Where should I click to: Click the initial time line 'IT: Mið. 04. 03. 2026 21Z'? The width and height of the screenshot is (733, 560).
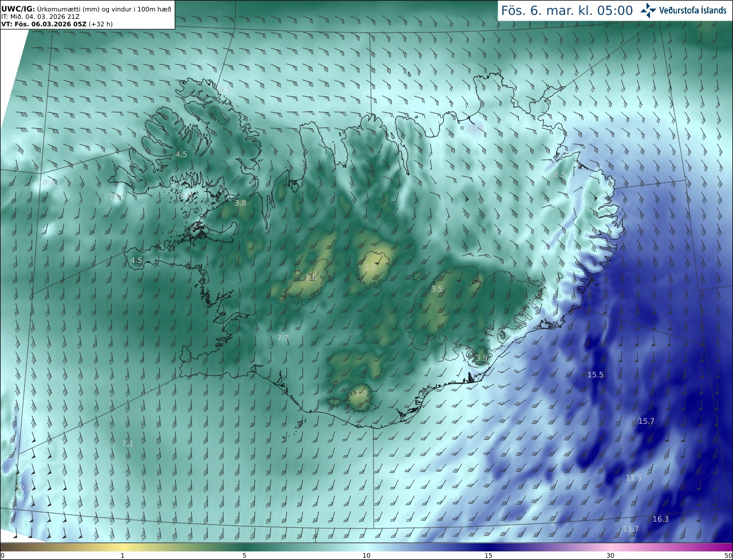pos(40,17)
